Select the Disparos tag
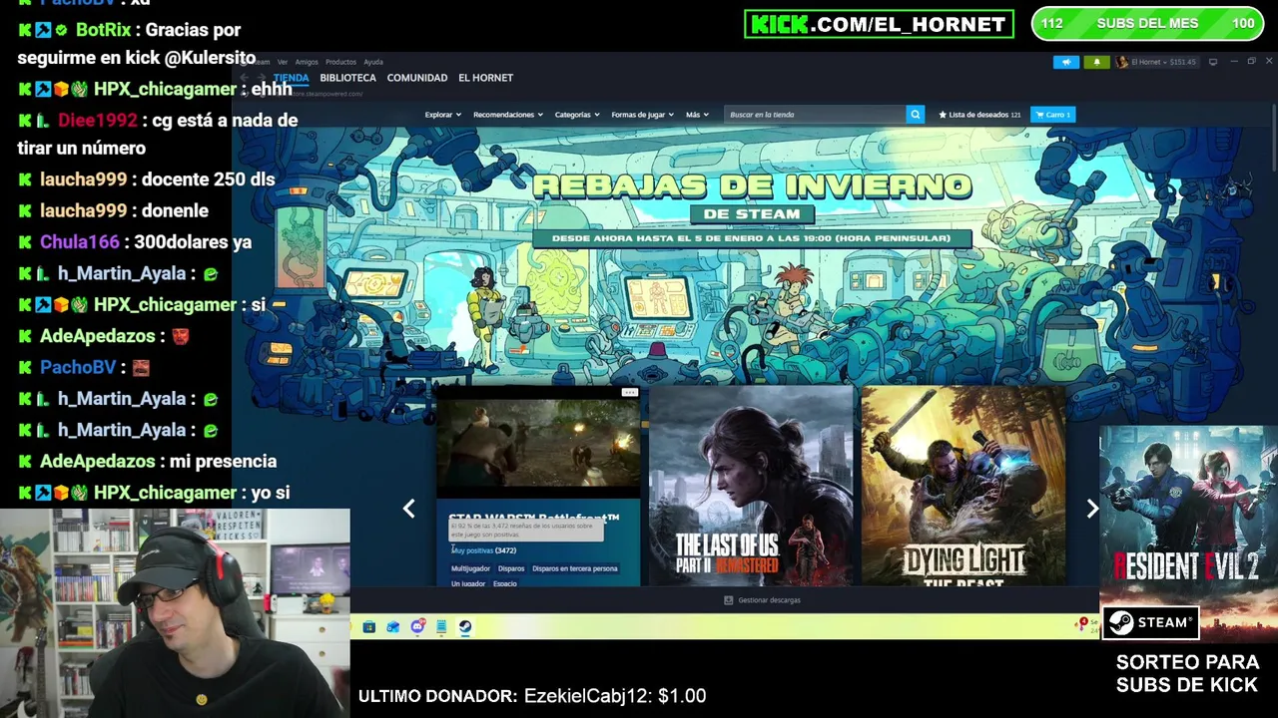 pos(511,568)
